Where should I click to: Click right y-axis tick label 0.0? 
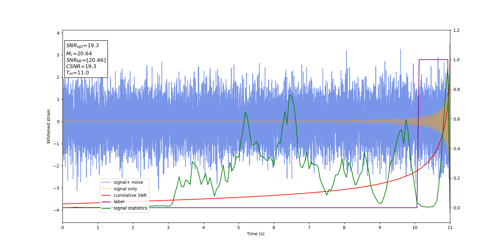click(456, 208)
